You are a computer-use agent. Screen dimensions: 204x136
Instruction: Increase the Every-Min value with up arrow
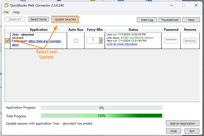point(101,39)
